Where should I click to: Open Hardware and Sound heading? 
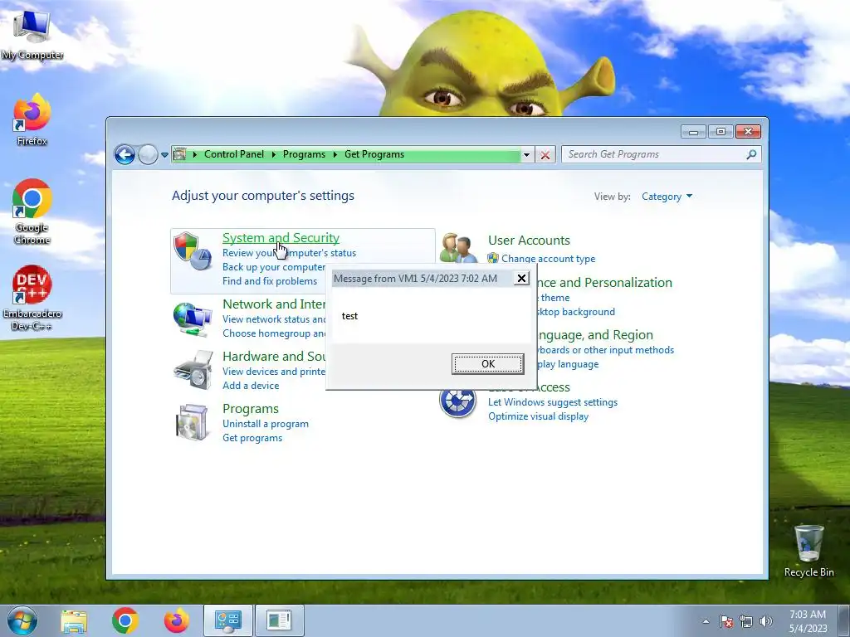pos(274,357)
